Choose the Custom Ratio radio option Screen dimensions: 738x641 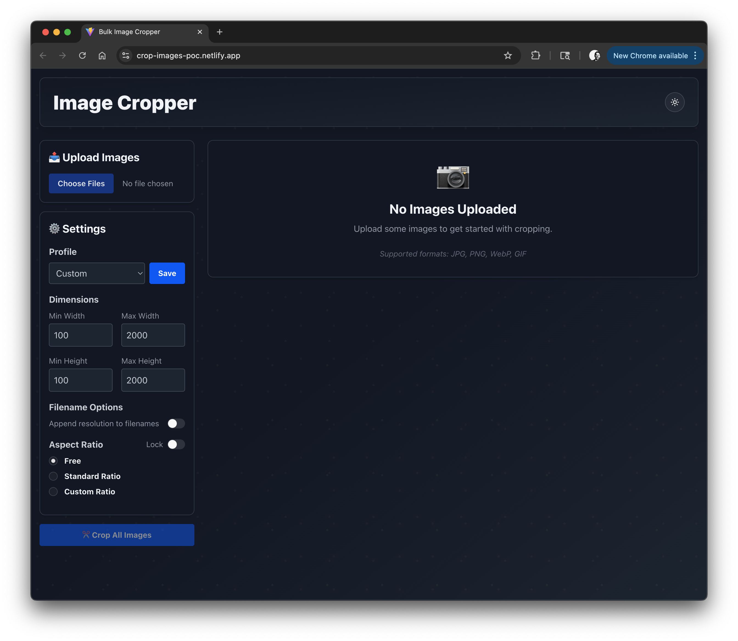53,492
